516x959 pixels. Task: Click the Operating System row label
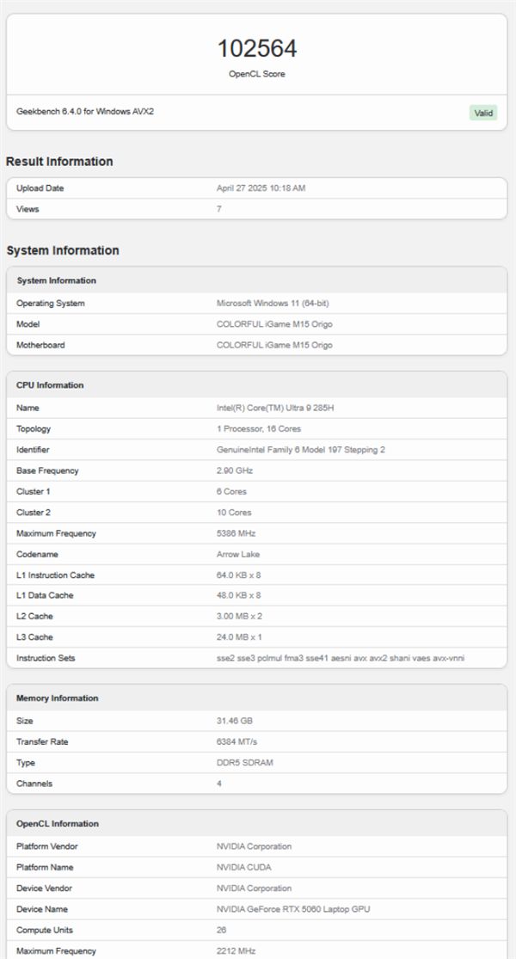pyautogui.click(x=51, y=304)
